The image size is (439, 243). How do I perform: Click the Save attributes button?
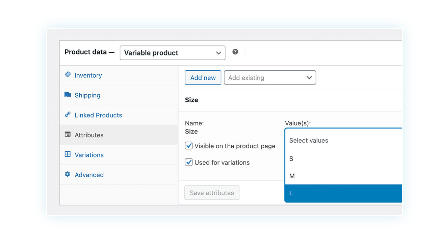[x=212, y=193]
